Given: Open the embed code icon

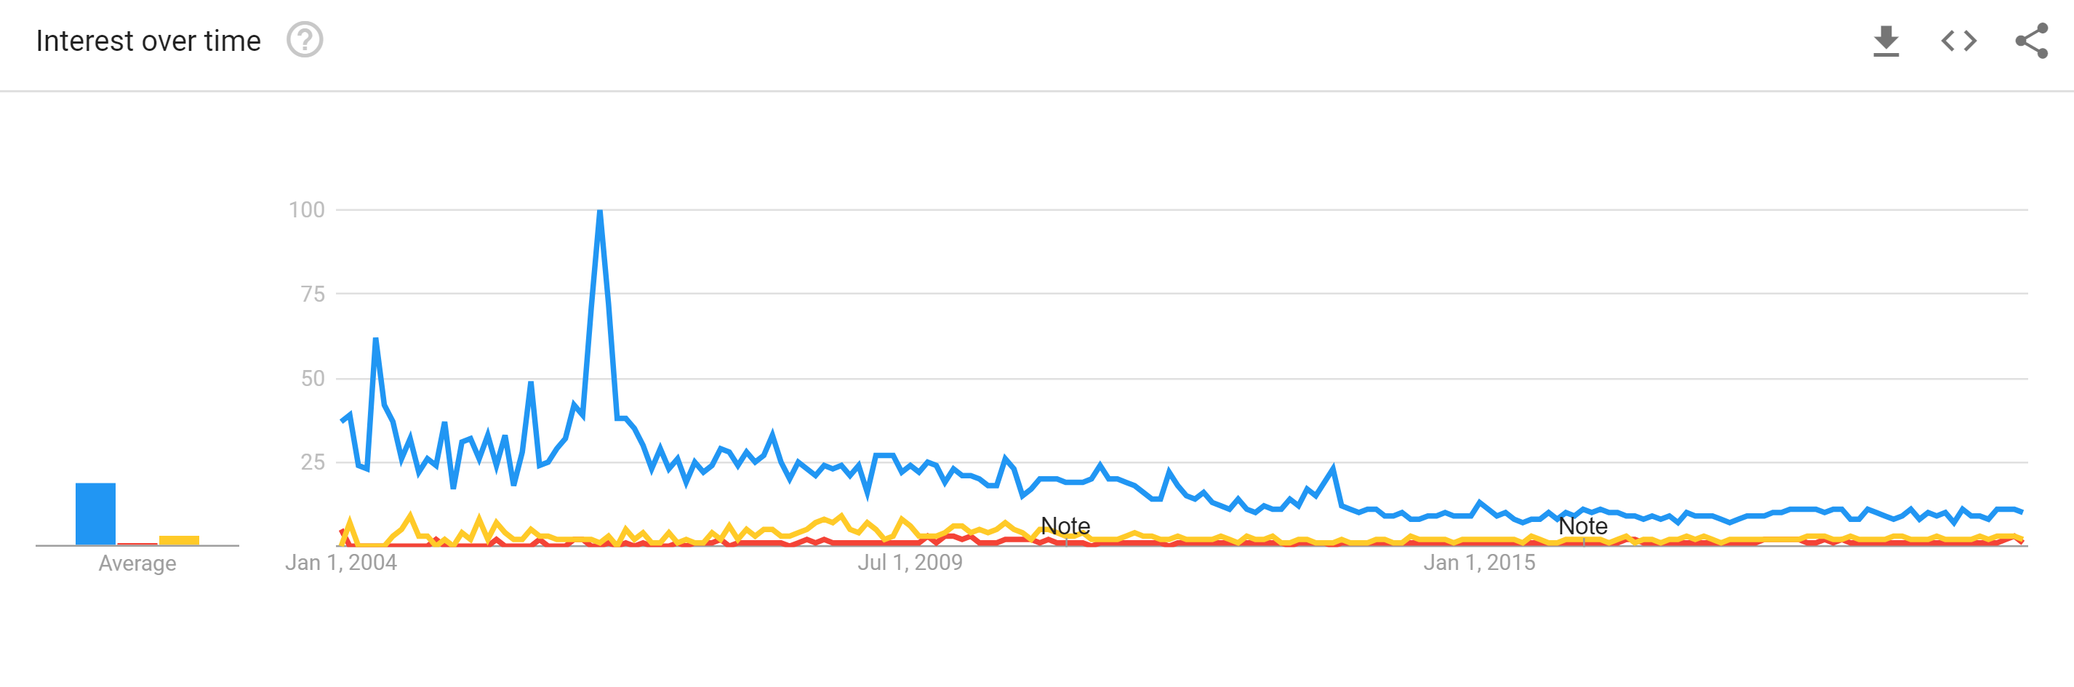Looking at the screenshot, I should [1959, 41].
